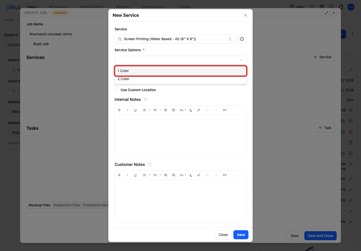This screenshot has width=361, height=251.
Task: Toggle italic in Customer Notes toolbar
Action: [127, 175]
